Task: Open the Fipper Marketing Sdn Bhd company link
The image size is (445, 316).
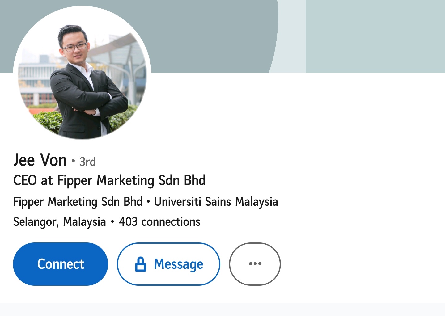Action: pos(78,202)
